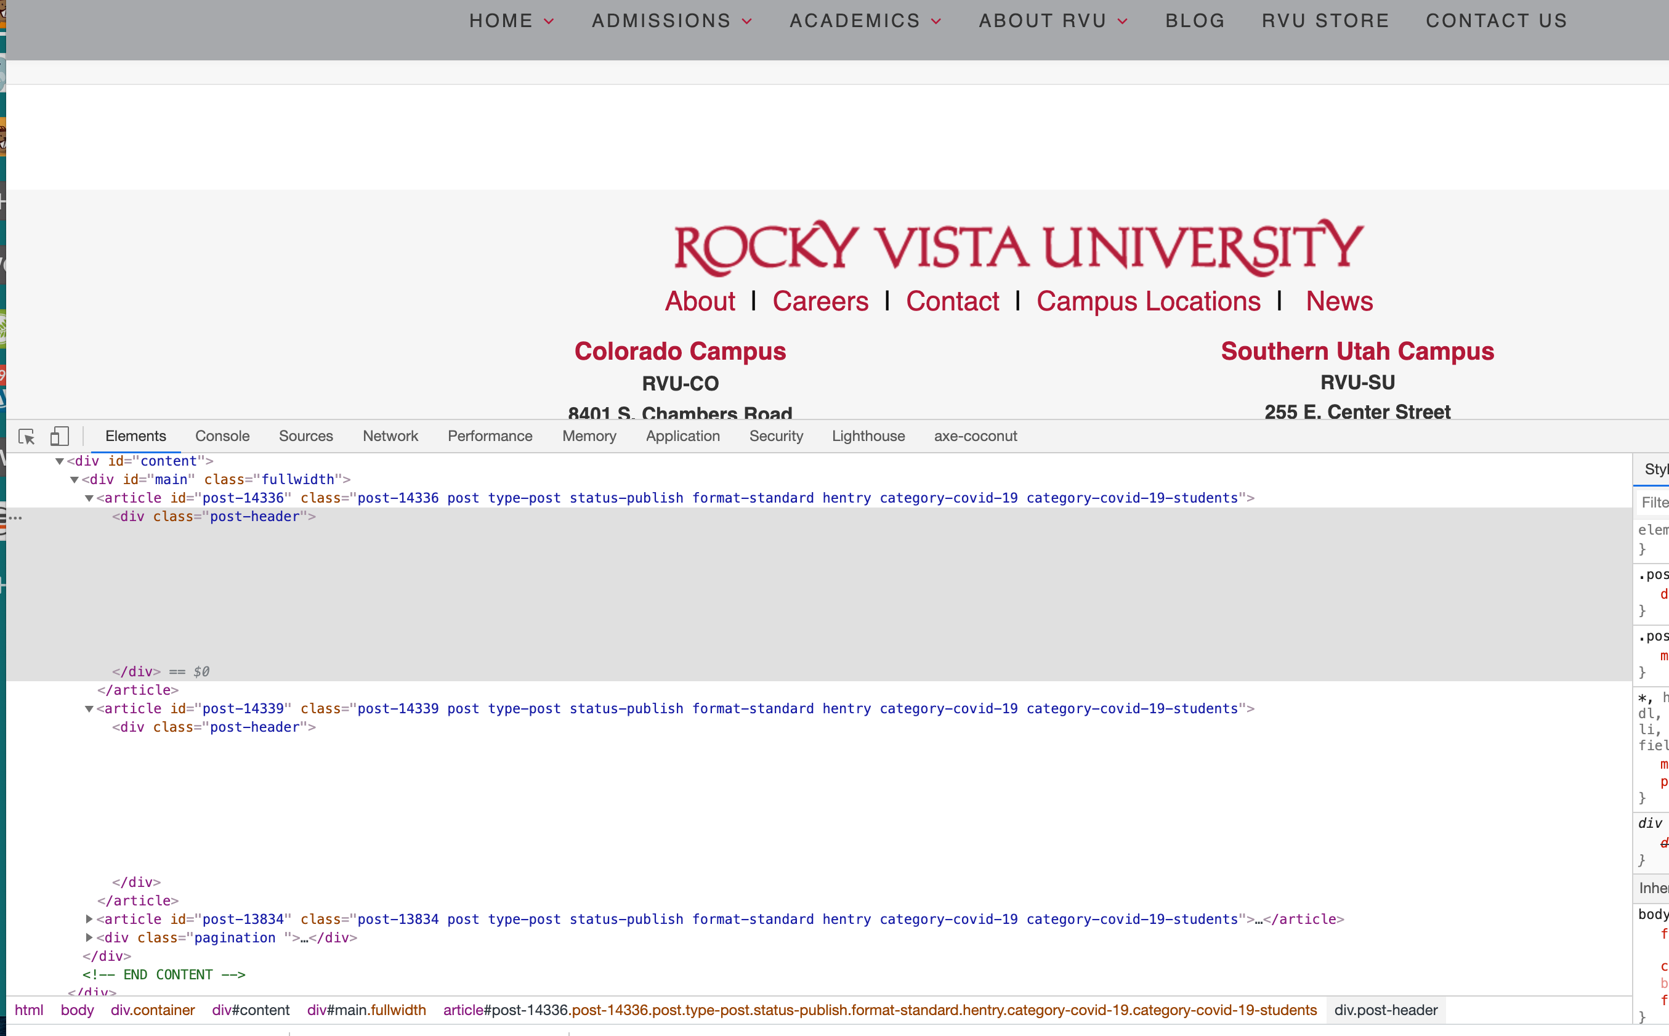The width and height of the screenshot is (1669, 1036).
Task: Click the Careers footer link
Action: 820,301
